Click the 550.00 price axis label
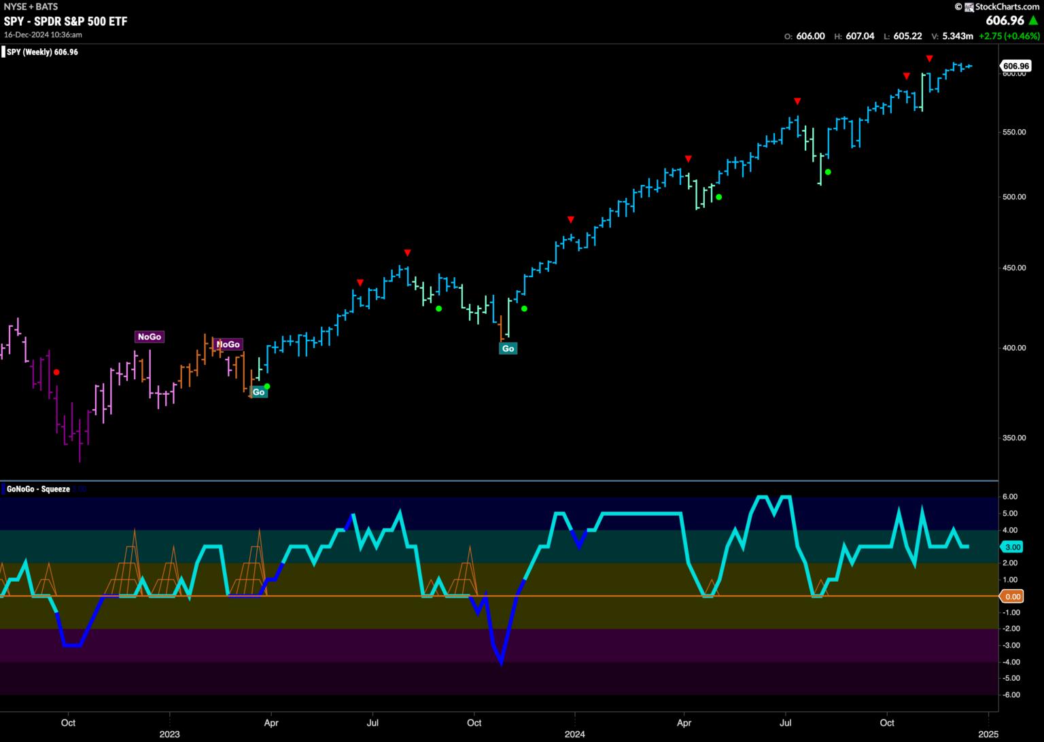1044x742 pixels. point(1014,132)
